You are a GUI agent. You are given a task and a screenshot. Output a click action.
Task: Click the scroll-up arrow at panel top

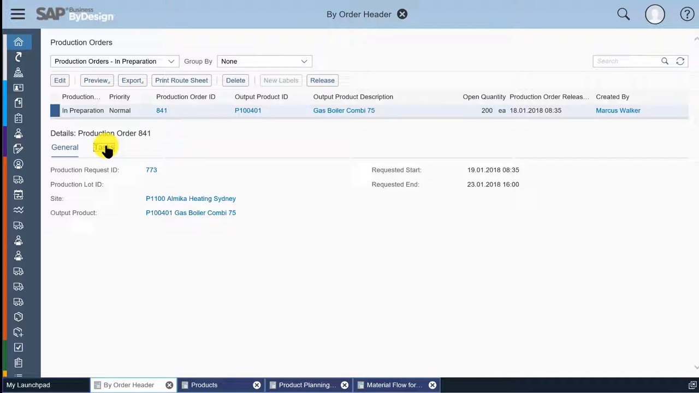(696, 39)
